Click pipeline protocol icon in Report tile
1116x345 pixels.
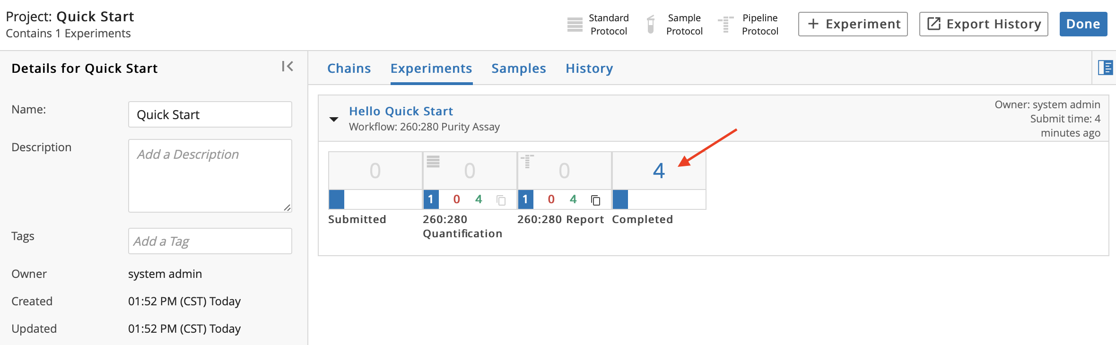click(x=527, y=161)
